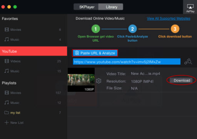Click Paste URL & Analyze button
197x139 pixels.
95,53
